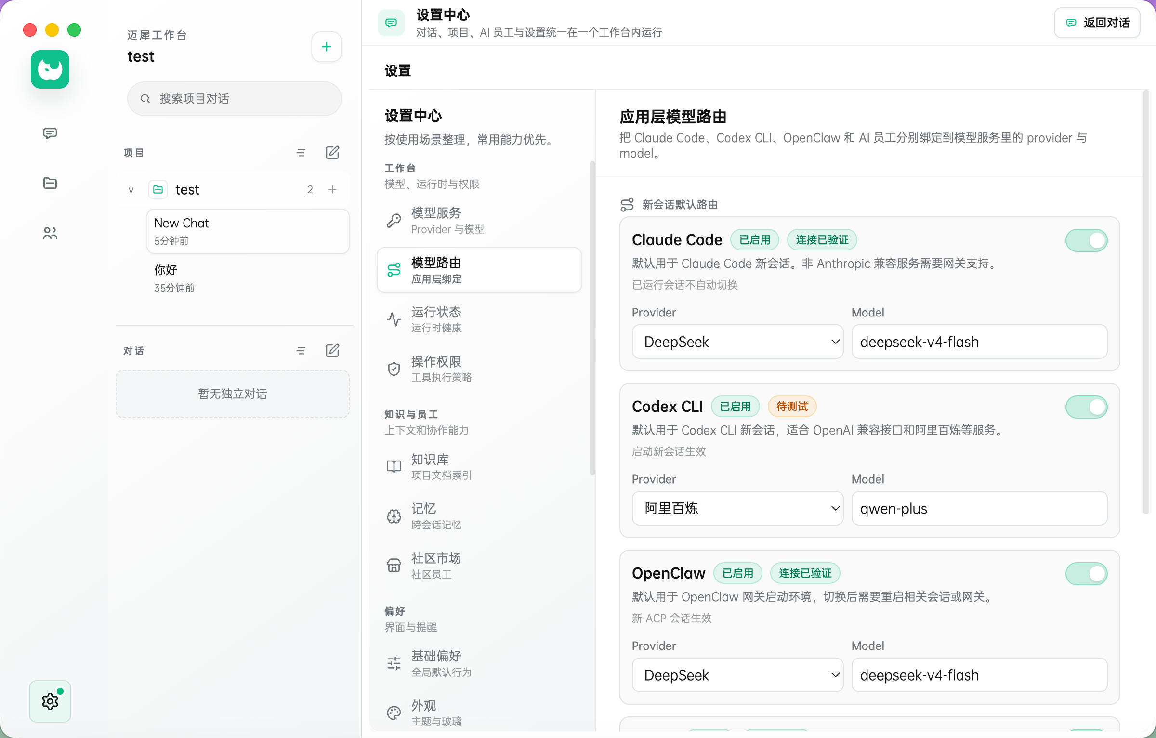Select 操作权限 settings item
1156x738 pixels.
click(x=479, y=369)
